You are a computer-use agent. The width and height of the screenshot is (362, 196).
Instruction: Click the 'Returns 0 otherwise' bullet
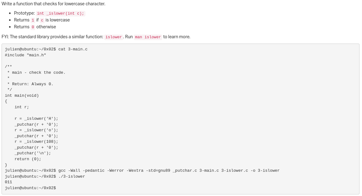pyautogui.click(x=35, y=27)
